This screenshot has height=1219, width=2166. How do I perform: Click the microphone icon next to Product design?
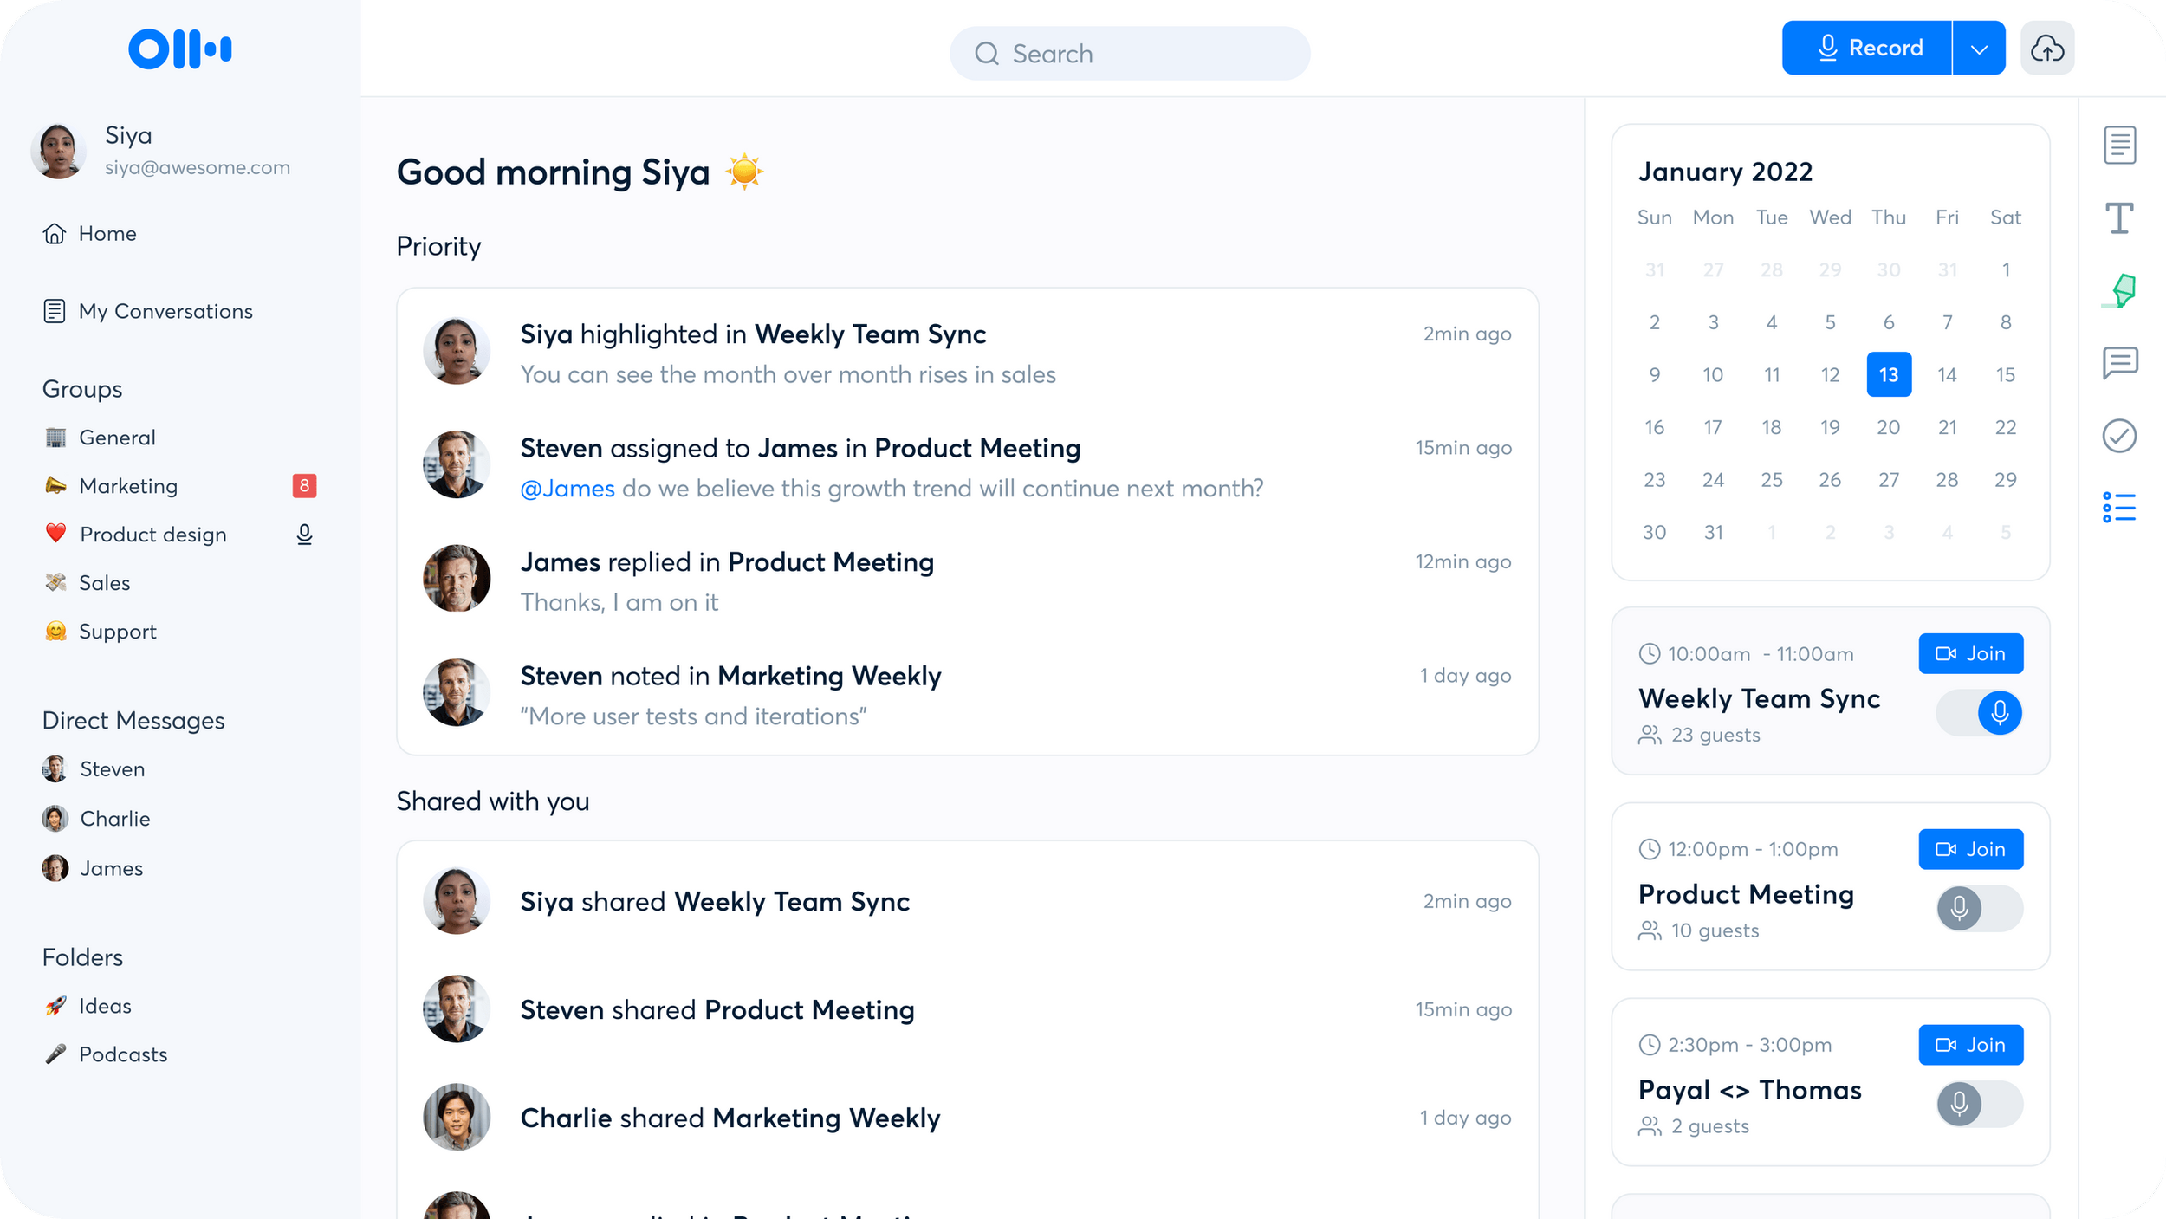(304, 535)
